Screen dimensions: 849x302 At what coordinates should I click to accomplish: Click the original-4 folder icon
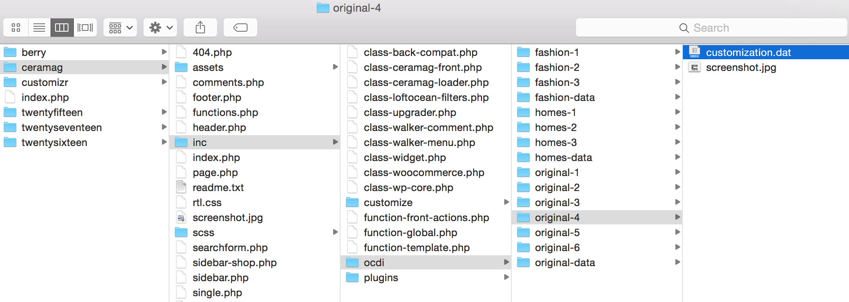pos(523,217)
